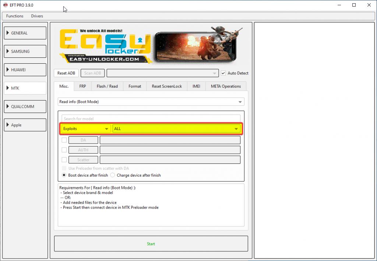The width and height of the screenshot is (377, 261).
Task: Switch to the META Operations tab
Action: pos(226,86)
